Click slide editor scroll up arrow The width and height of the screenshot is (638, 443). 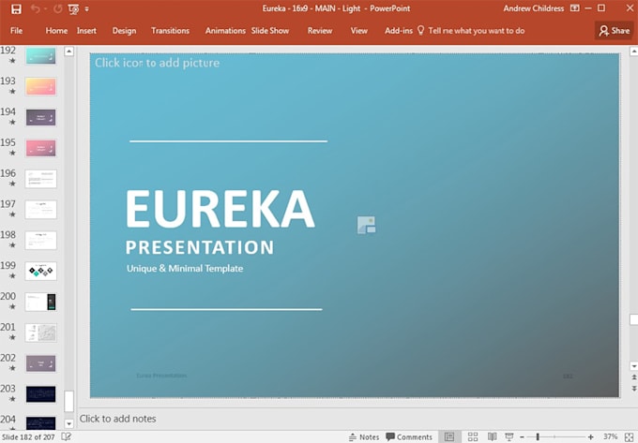(x=633, y=52)
